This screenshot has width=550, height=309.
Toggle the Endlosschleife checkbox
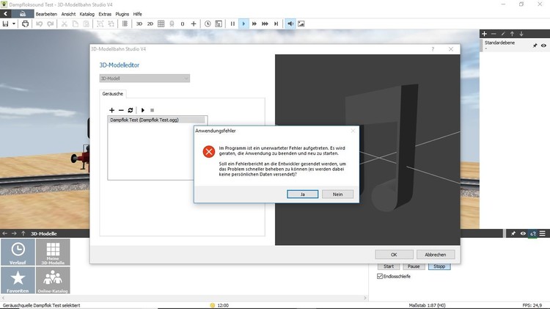[x=380, y=277]
